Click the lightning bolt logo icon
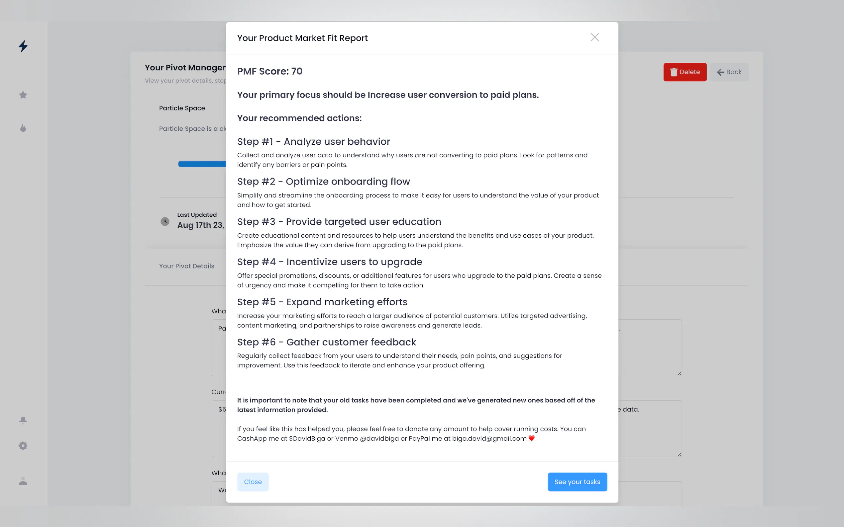Viewport: 844px width, 527px height. [23, 46]
